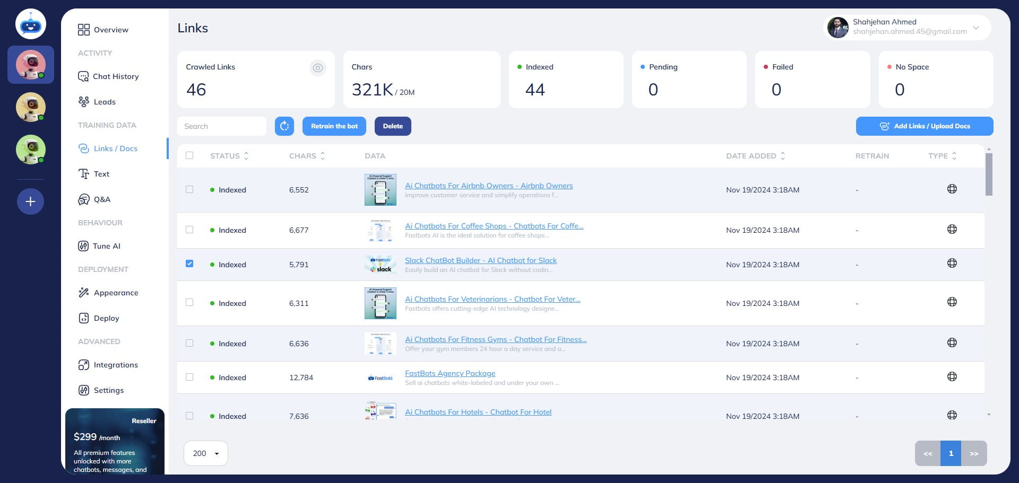
Task: Click Add Links / Upload Docs button
Action: point(924,126)
